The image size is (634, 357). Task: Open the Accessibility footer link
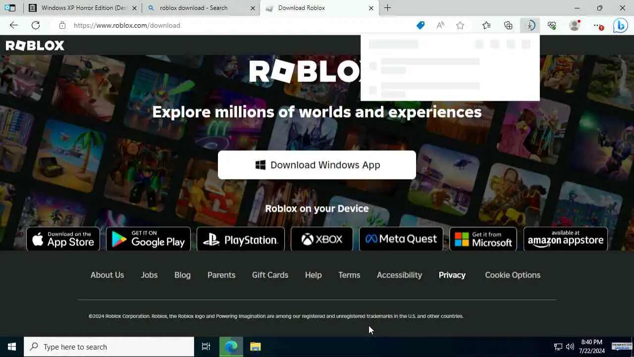point(399,275)
